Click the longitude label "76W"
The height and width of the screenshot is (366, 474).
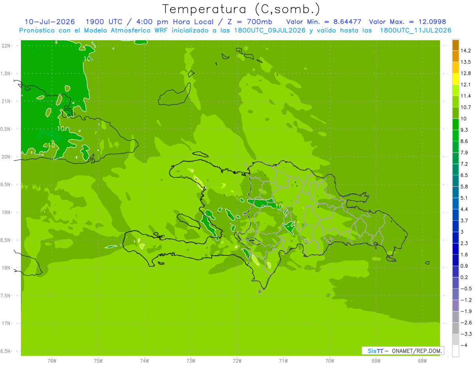click(52, 360)
